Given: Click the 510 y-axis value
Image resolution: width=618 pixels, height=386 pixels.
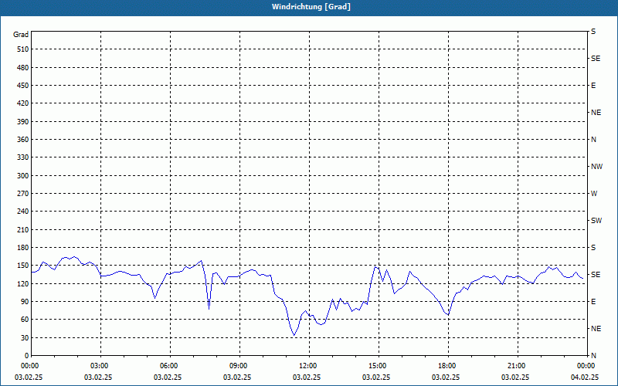Looking at the screenshot, I should (x=23, y=49).
